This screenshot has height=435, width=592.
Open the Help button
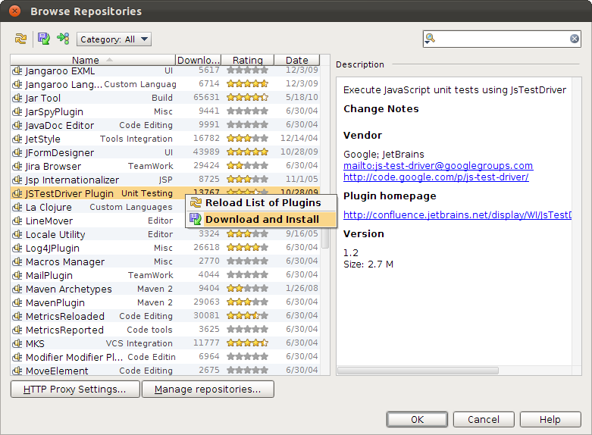550,420
